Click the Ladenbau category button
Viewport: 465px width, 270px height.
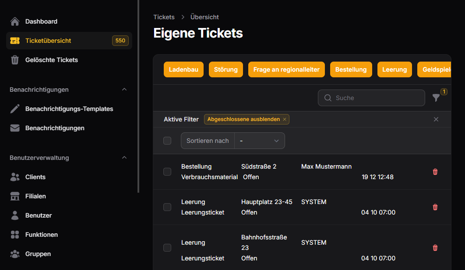(x=183, y=69)
